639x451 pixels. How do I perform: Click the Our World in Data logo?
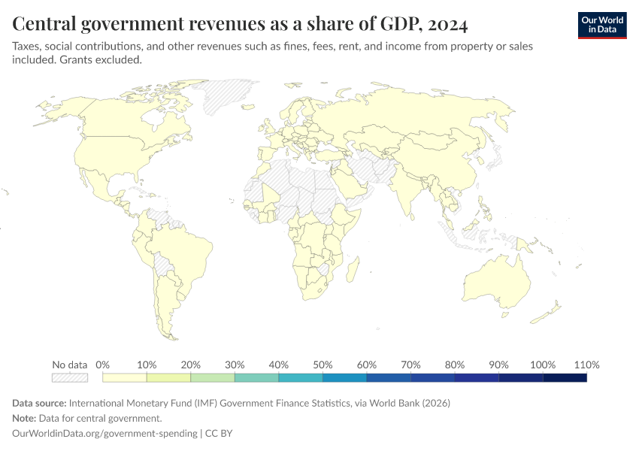[601, 25]
